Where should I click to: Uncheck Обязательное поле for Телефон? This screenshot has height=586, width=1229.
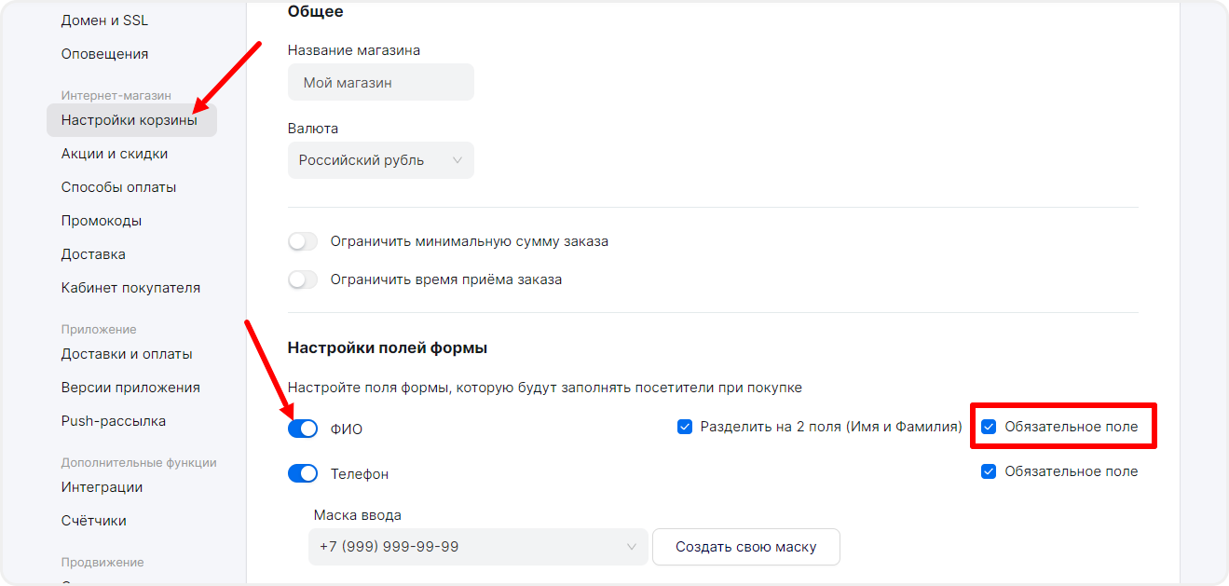click(989, 471)
